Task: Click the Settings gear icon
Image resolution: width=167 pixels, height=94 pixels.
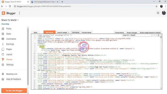Action: 3,65
